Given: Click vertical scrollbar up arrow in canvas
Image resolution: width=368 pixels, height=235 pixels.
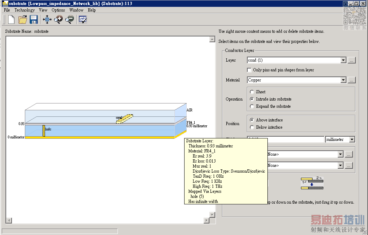Looking at the screenshot, I should pyautogui.click(x=212, y=39).
